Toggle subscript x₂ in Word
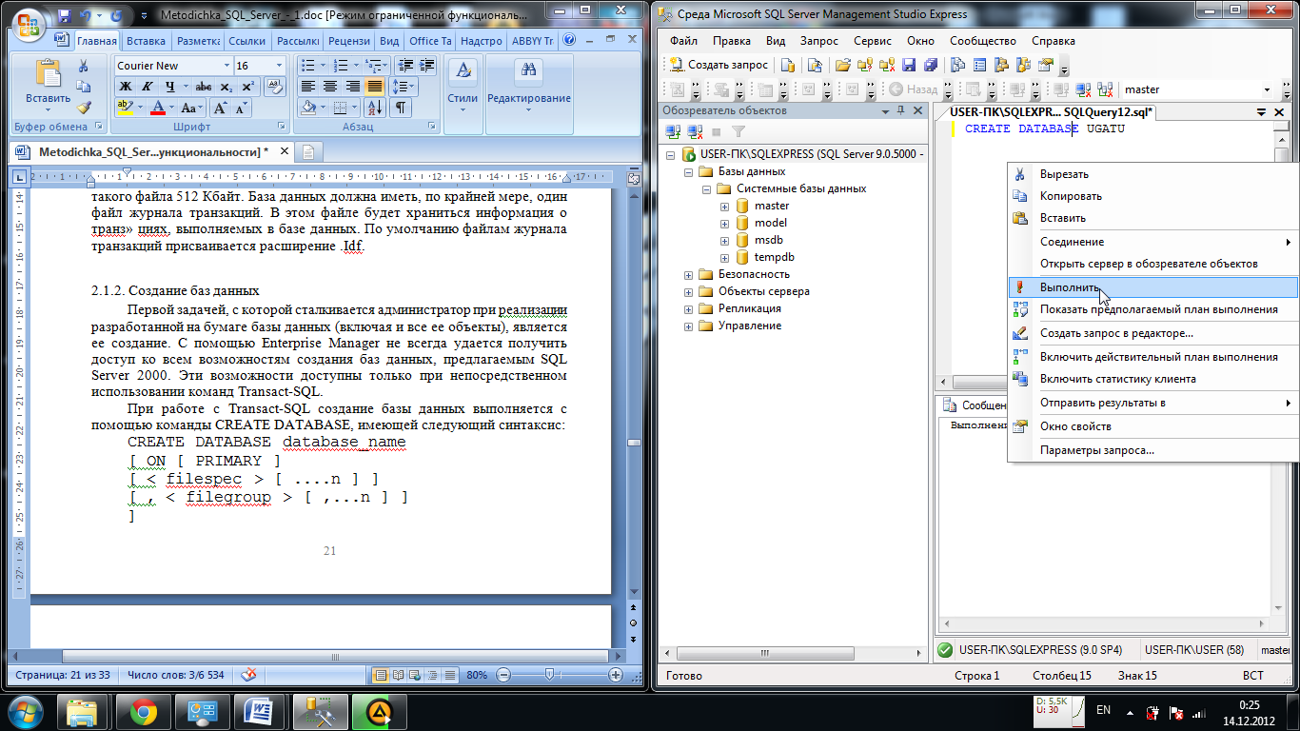This screenshot has width=1300, height=731. point(226,87)
